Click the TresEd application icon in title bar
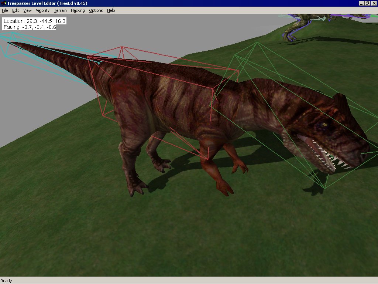This screenshot has width=378, height=284. (3, 3)
